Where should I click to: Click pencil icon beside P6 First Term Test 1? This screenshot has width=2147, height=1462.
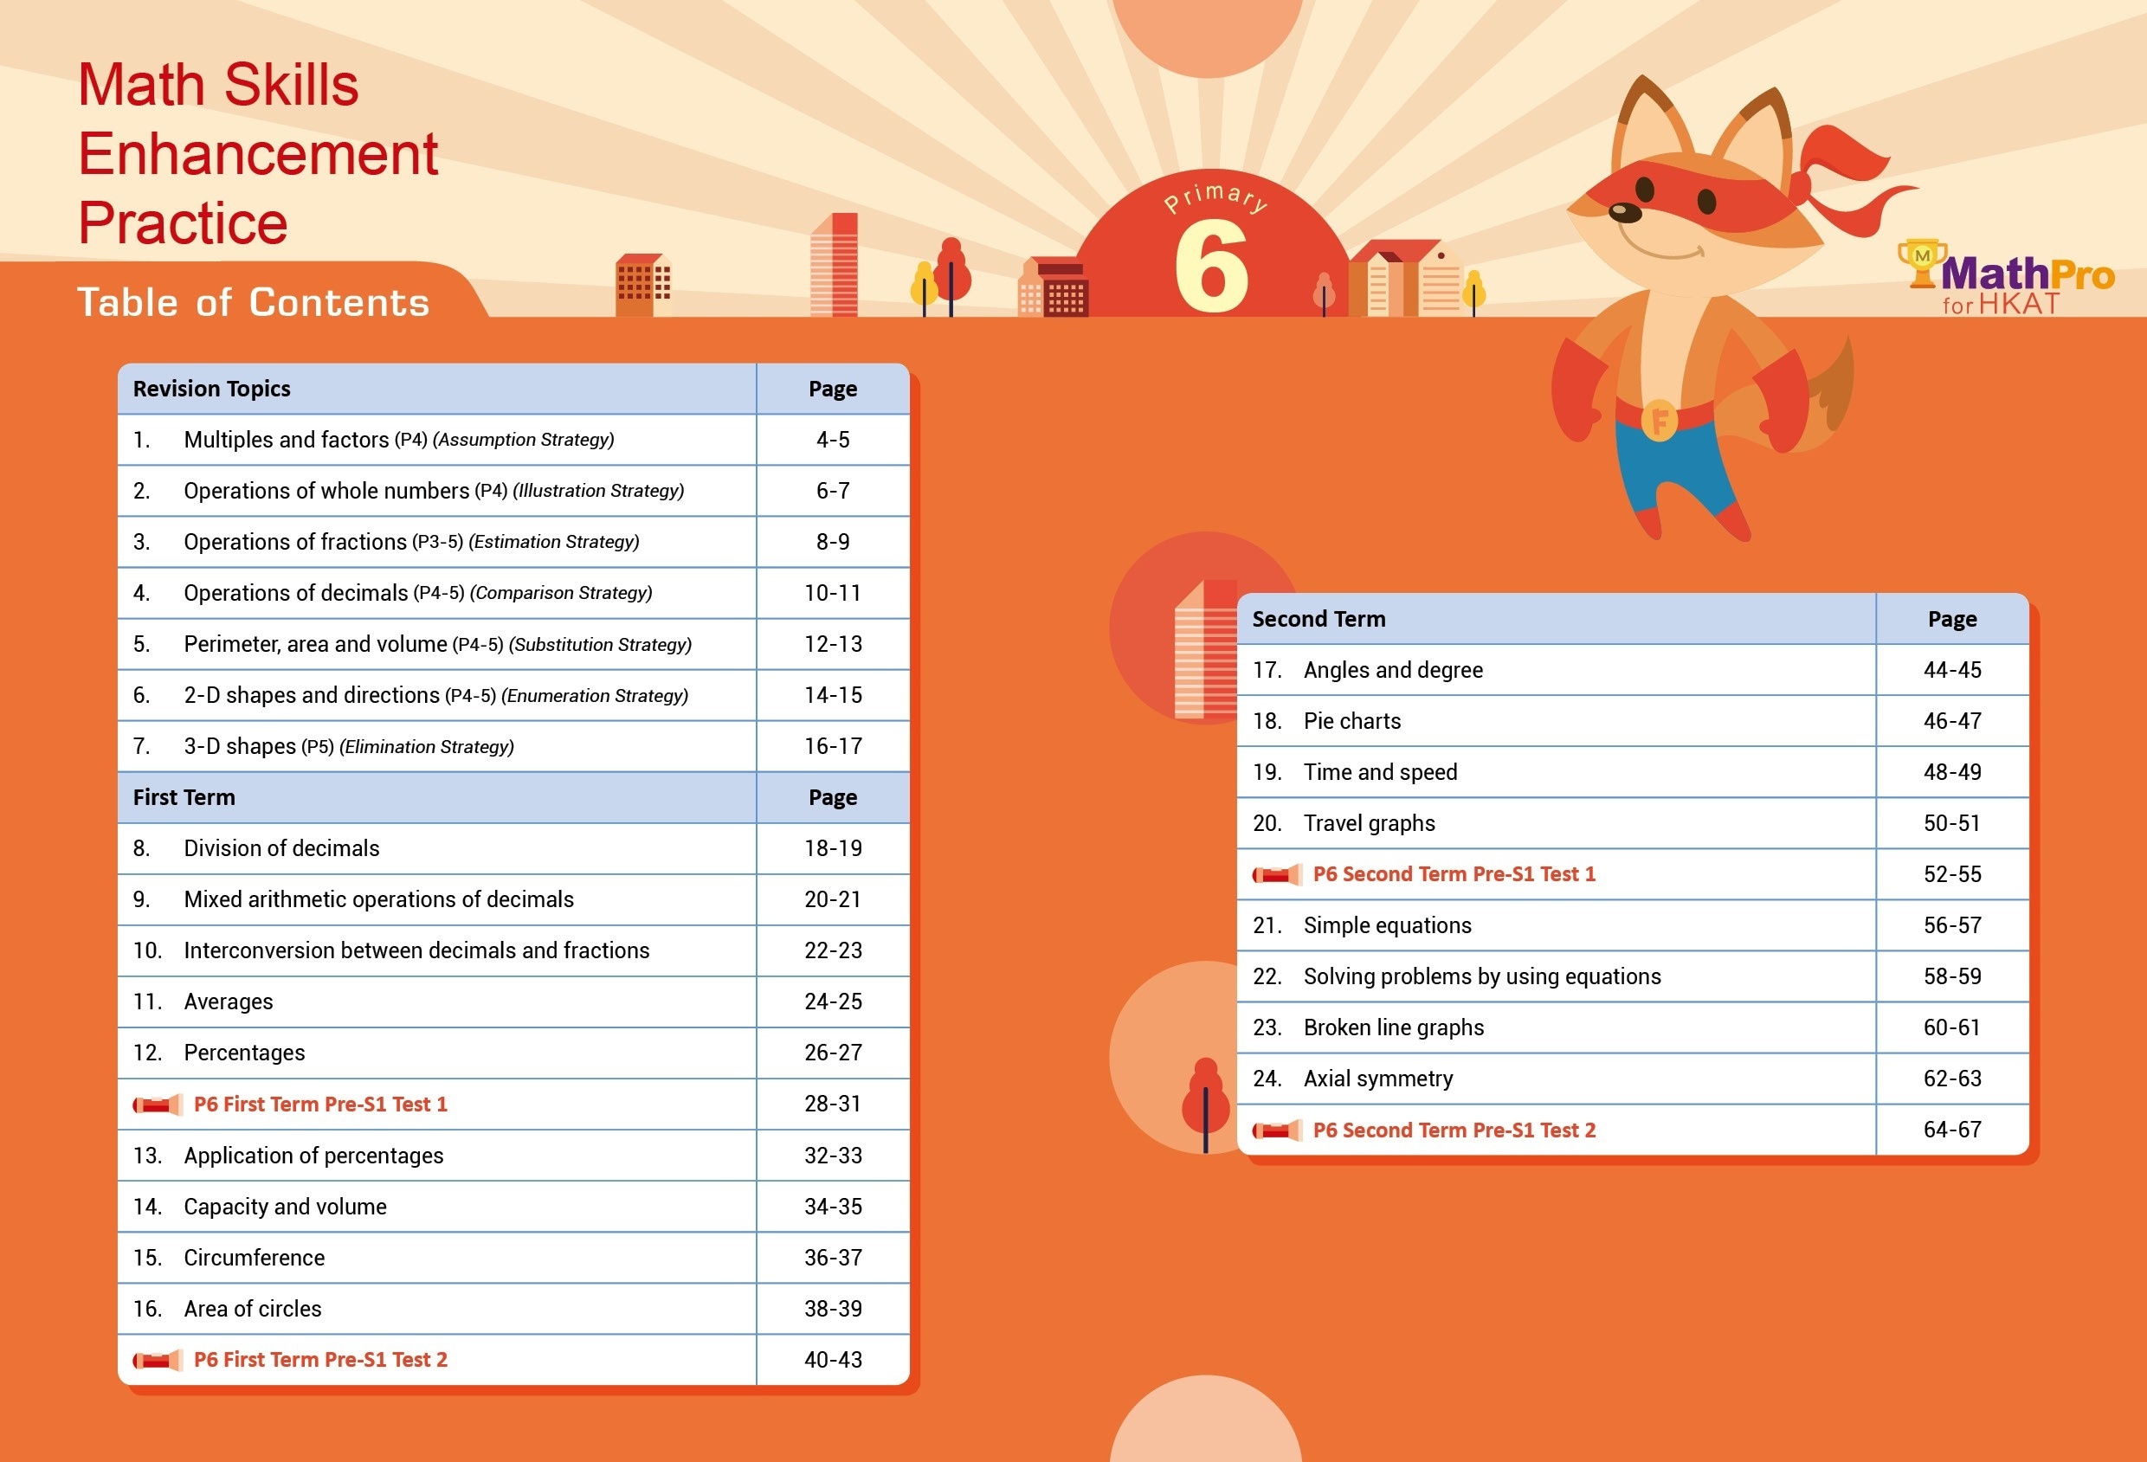pyautogui.click(x=158, y=1105)
